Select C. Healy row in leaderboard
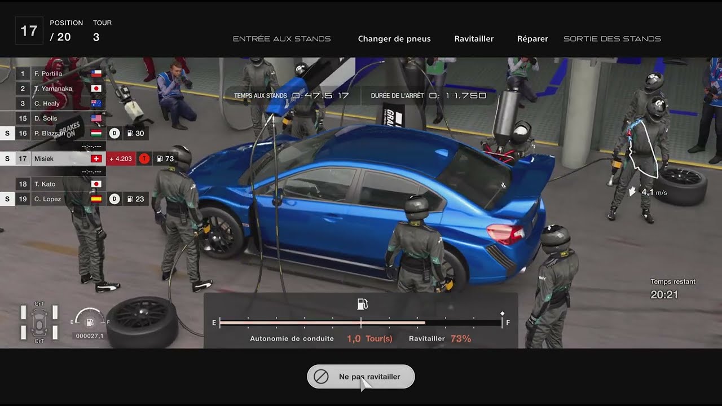Viewport: 722px width, 406px height. (x=60, y=104)
